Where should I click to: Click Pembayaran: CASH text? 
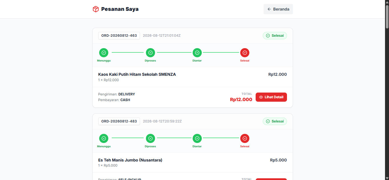pyautogui.click(x=114, y=100)
